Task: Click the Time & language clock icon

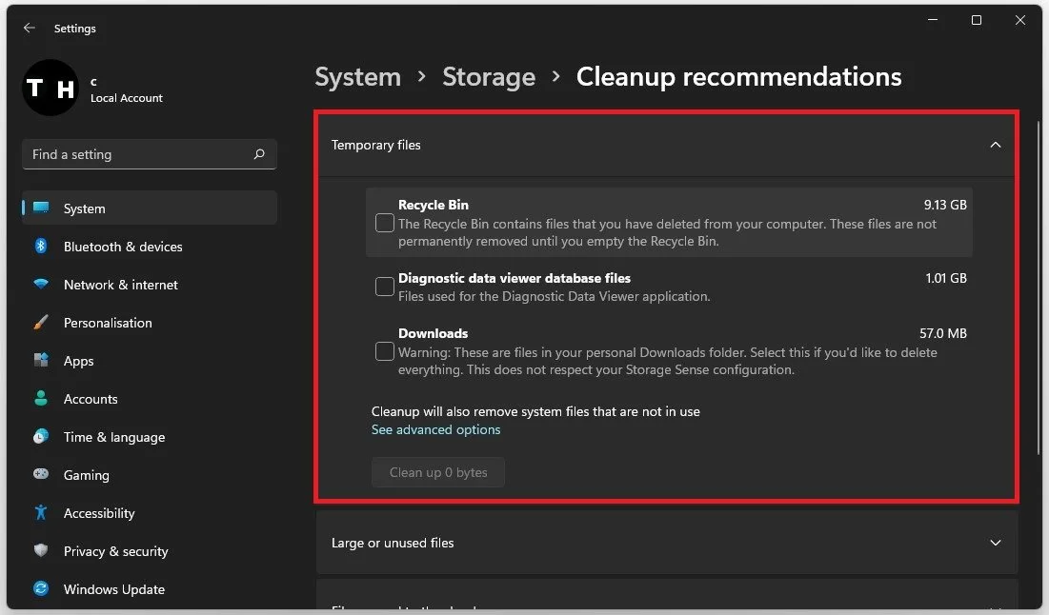Action: [x=41, y=437]
